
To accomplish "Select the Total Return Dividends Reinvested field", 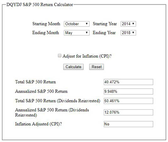I will pos(128,101).
